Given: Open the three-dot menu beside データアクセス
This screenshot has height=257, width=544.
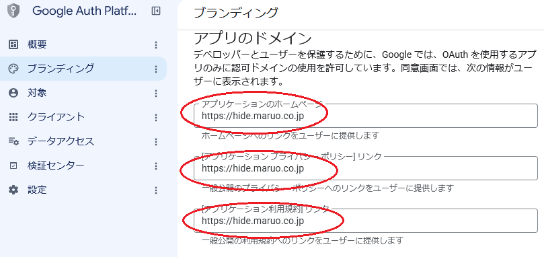Looking at the screenshot, I should pos(156,142).
